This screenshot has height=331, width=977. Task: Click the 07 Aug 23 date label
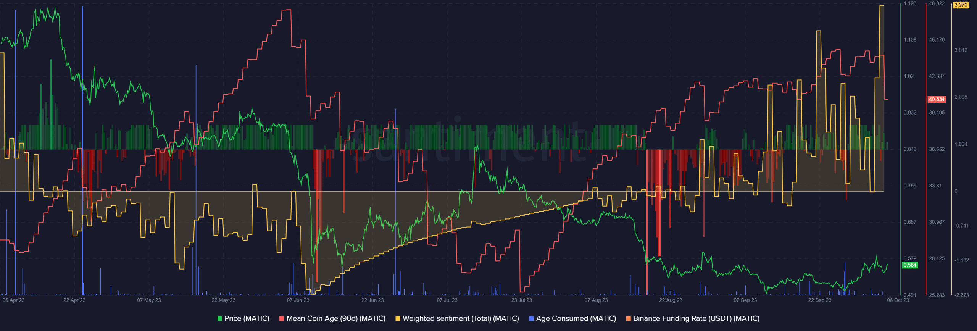(x=596, y=300)
